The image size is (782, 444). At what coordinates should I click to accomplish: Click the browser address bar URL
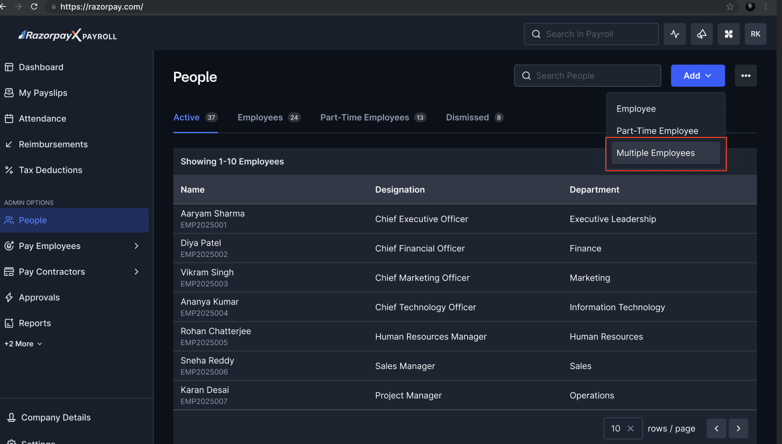(x=102, y=7)
